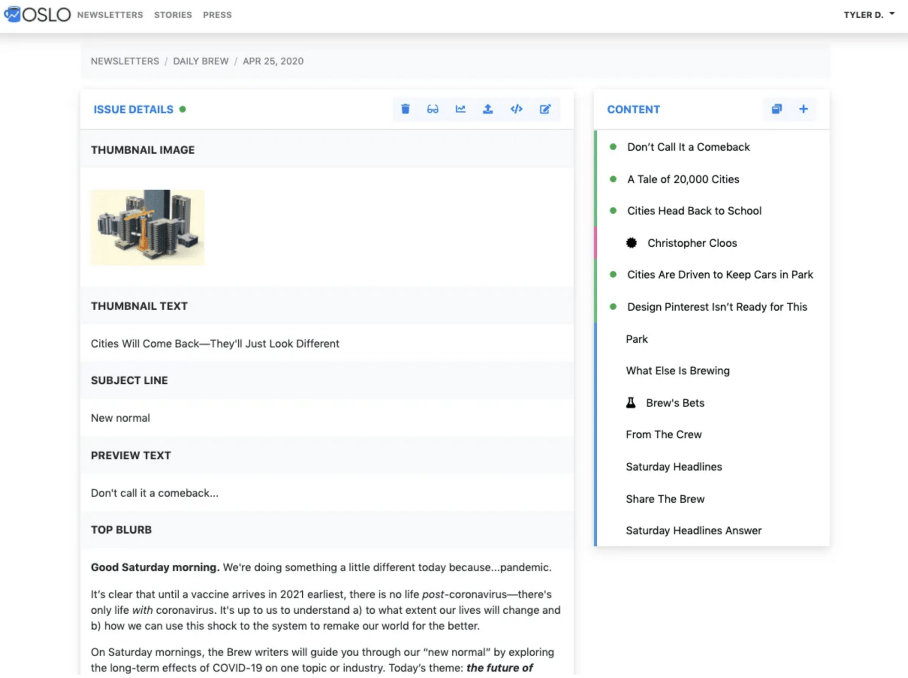Open Cities Head Back to School story

coord(694,211)
